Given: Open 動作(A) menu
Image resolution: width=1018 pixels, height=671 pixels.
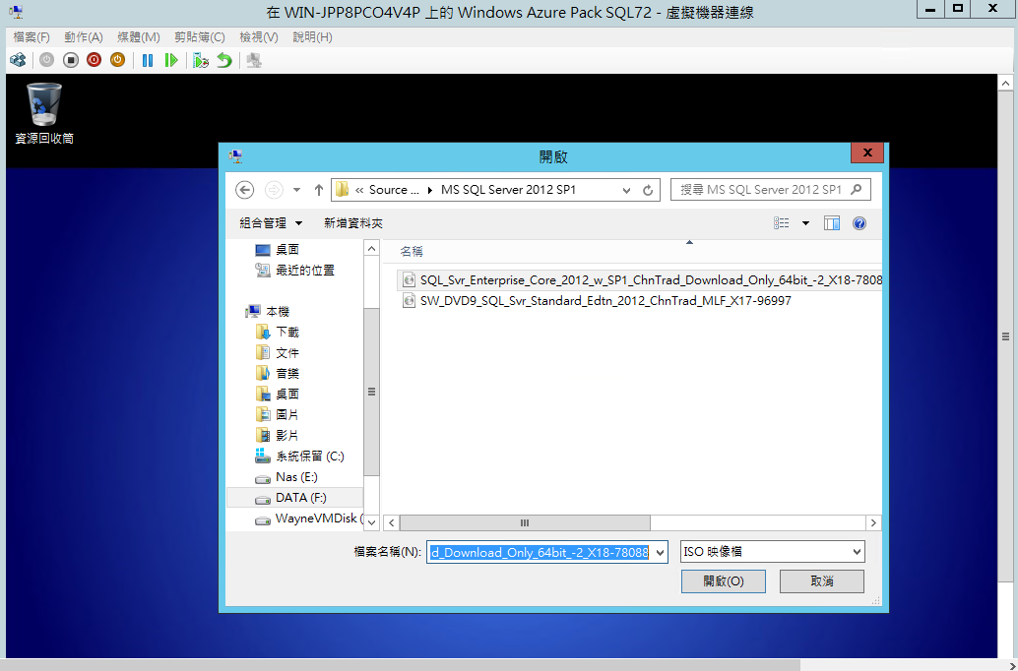Looking at the screenshot, I should pyautogui.click(x=84, y=37).
